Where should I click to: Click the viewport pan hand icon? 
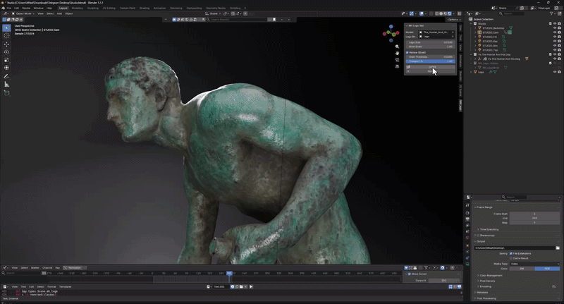397,53
